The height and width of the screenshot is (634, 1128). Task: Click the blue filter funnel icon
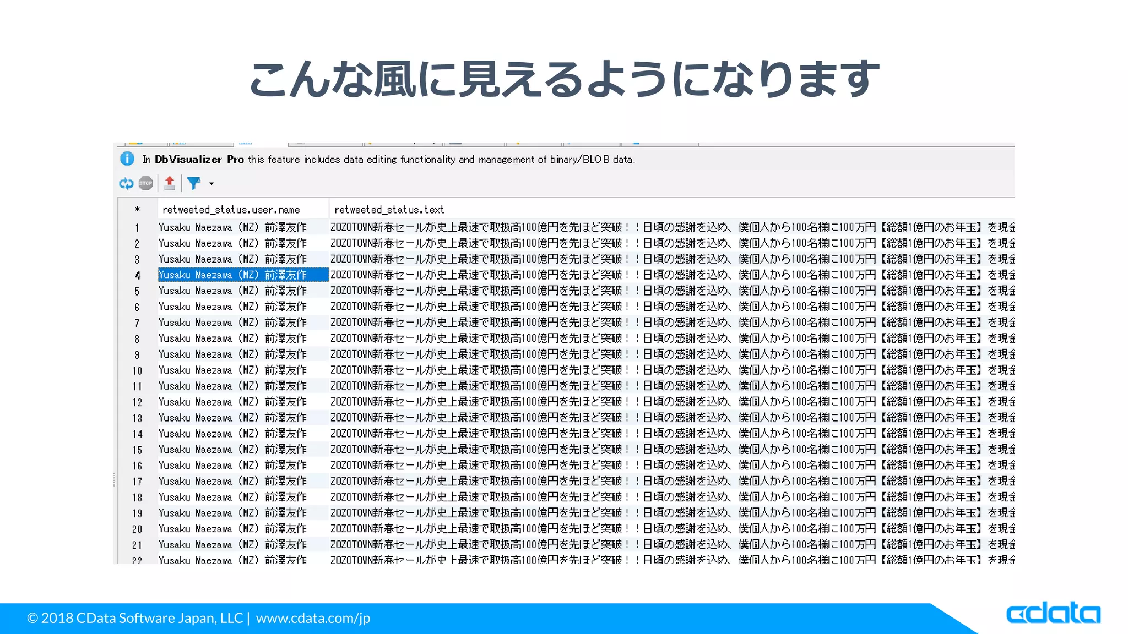pyautogui.click(x=194, y=183)
